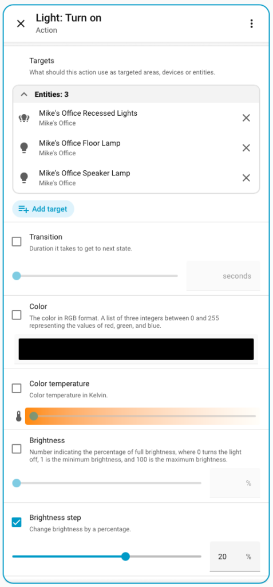Enable the Color checkbox

click(x=17, y=315)
